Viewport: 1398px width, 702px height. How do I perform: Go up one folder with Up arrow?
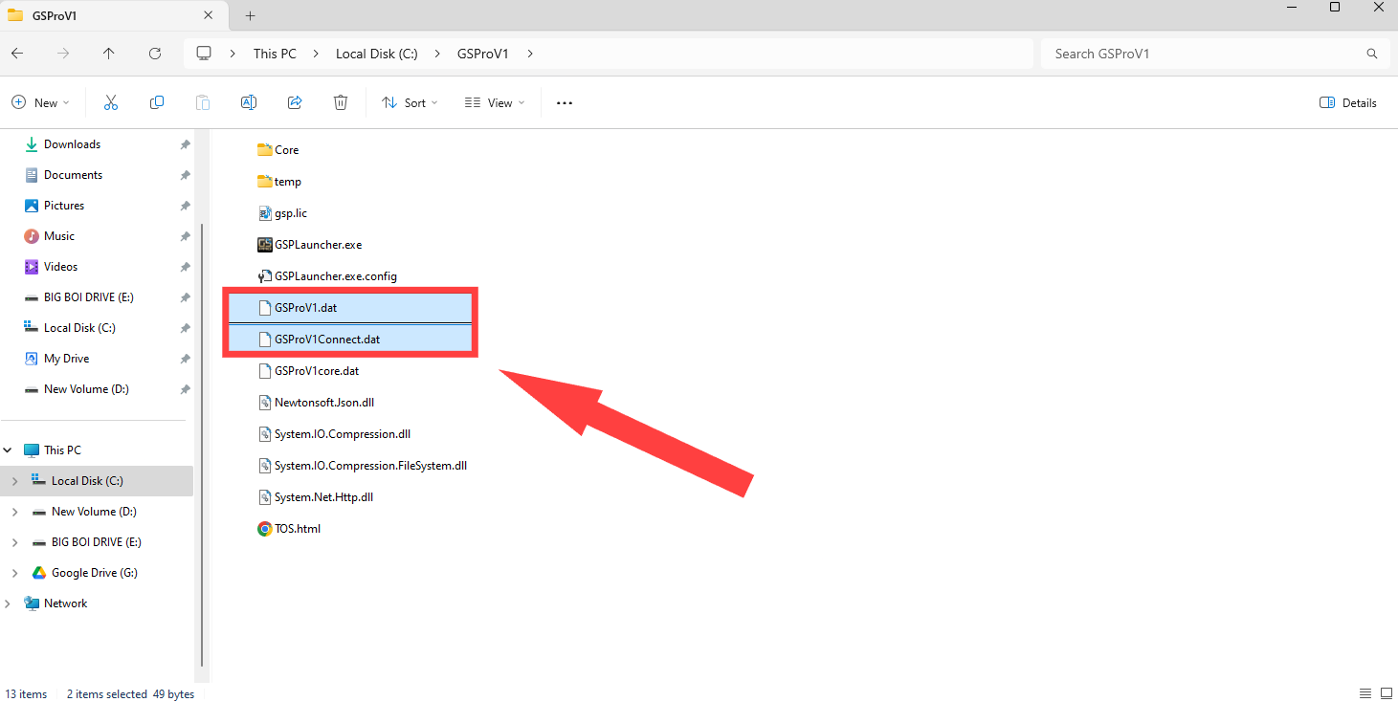pyautogui.click(x=109, y=54)
